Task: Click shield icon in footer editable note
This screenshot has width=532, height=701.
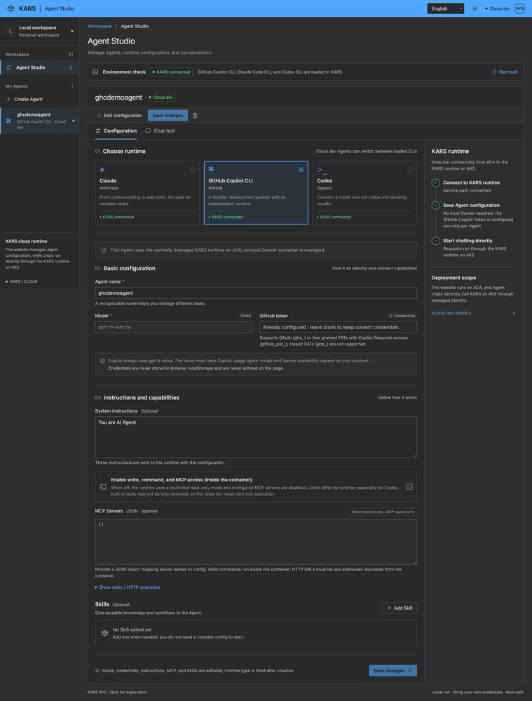Action: [x=97, y=671]
